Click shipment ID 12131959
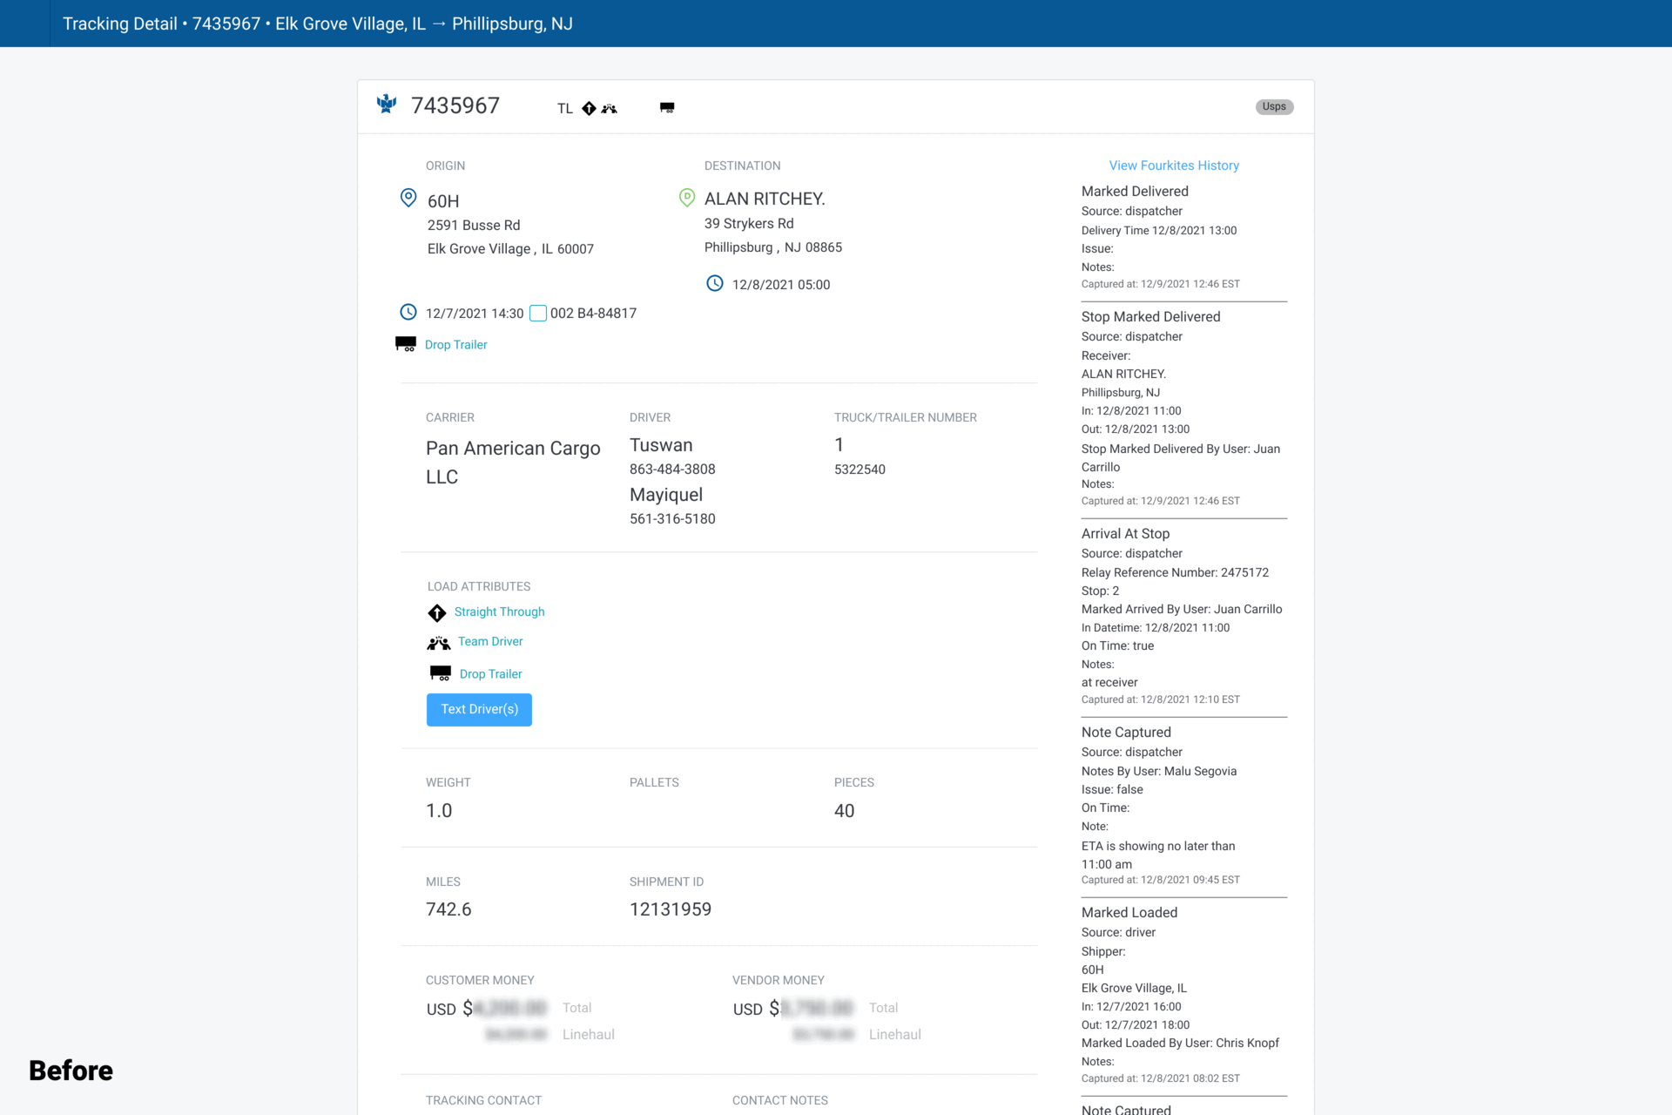 [x=670, y=909]
